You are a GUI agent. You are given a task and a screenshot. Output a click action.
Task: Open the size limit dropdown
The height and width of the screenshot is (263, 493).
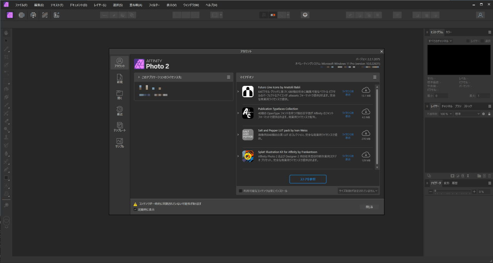click(358, 191)
